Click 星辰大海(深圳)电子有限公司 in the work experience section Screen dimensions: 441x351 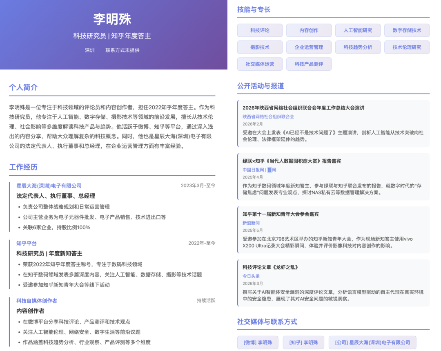click(x=49, y=186)
